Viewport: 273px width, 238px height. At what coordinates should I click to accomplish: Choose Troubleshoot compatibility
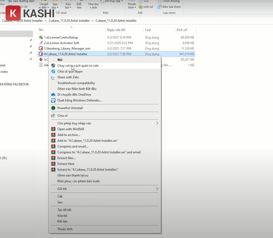(x=105, y=83)
